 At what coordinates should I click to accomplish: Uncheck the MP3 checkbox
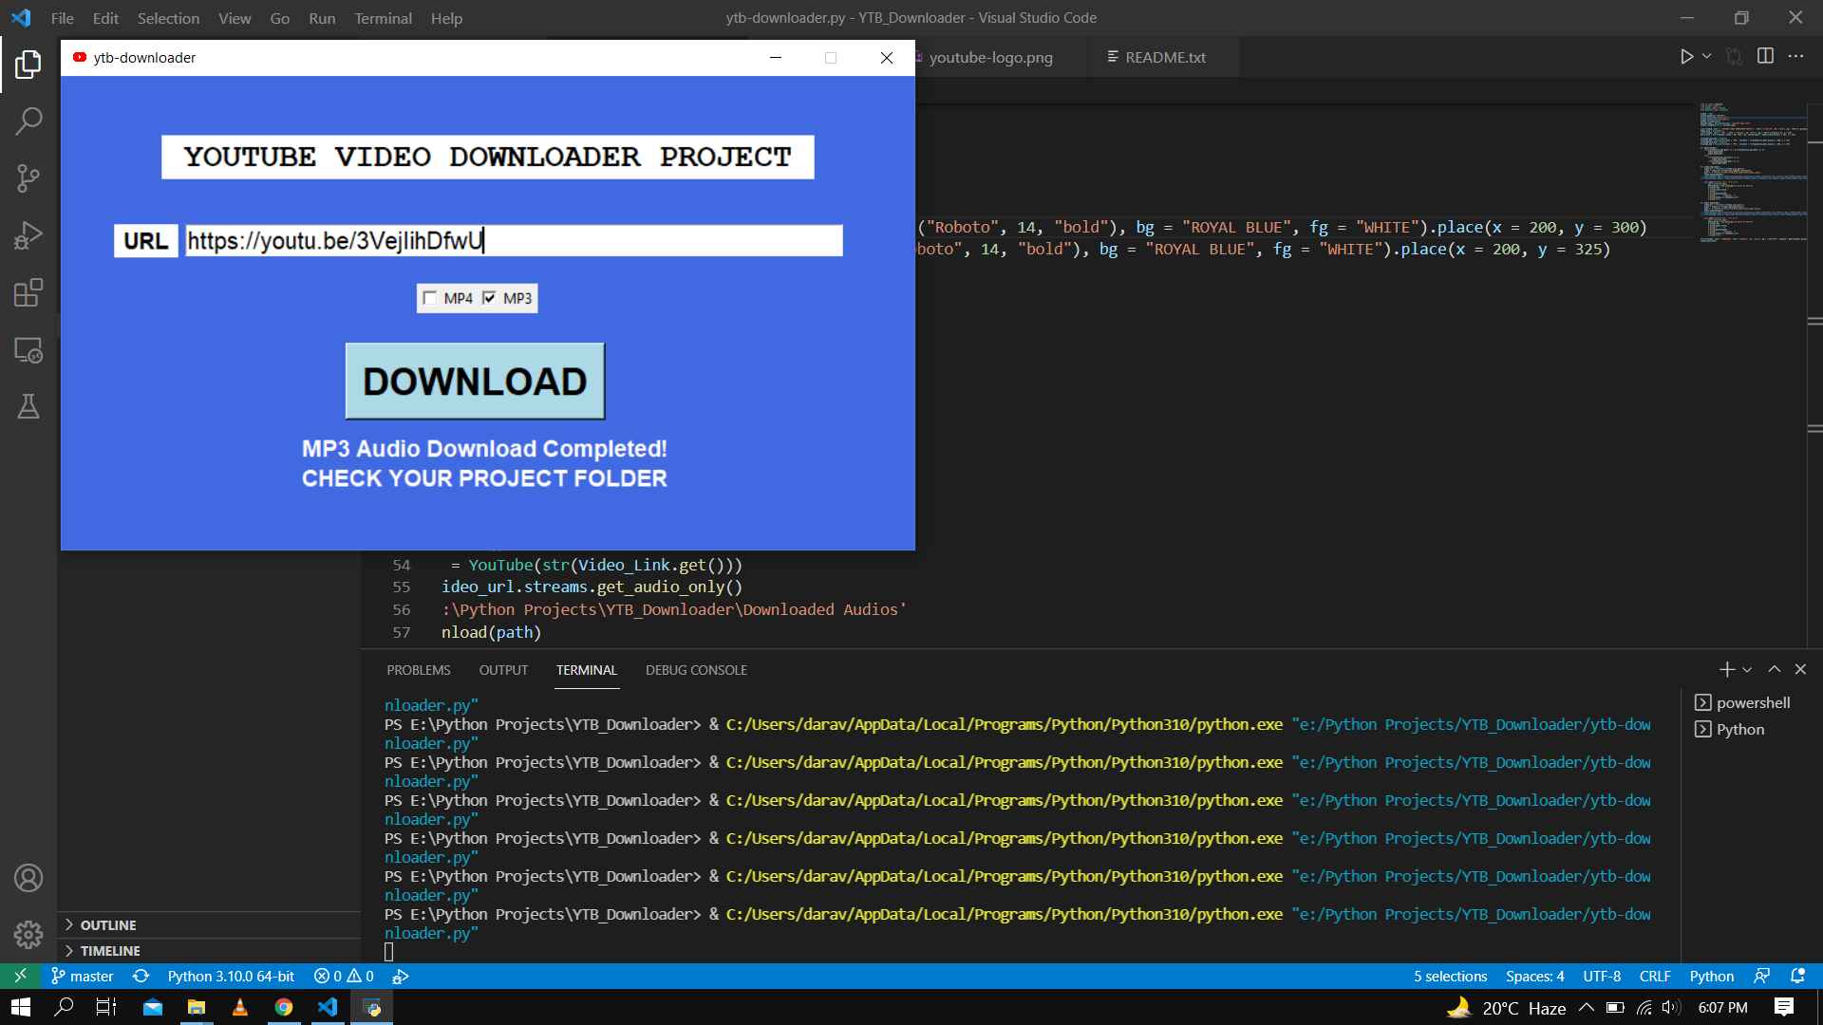pos(489,298)
